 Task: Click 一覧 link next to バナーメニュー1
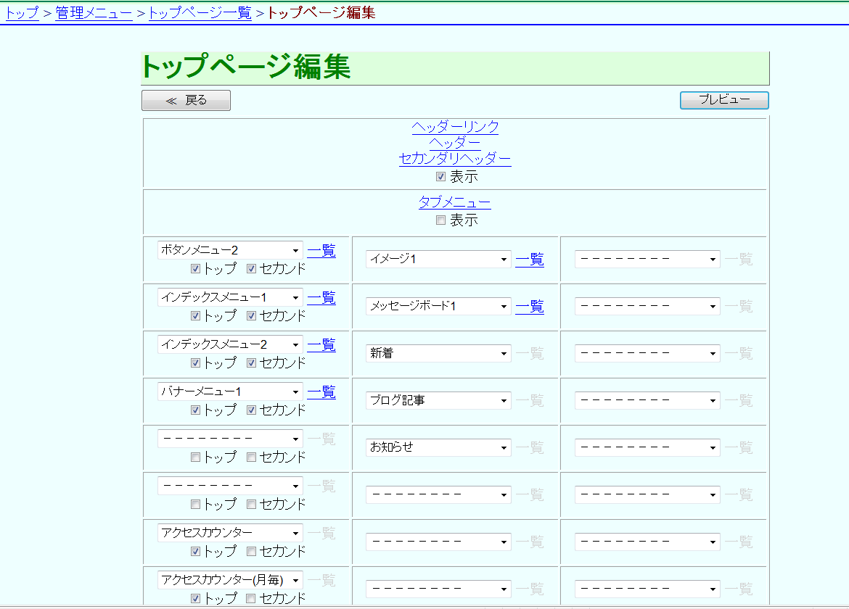point(321,391)
